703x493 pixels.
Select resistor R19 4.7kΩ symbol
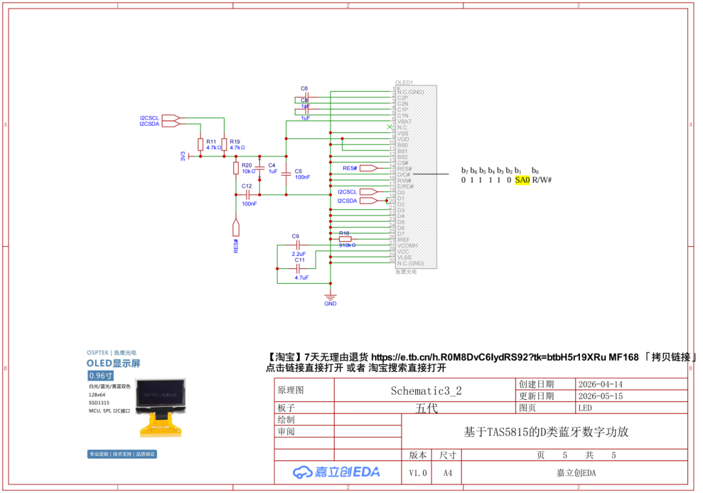coord(224,145)
